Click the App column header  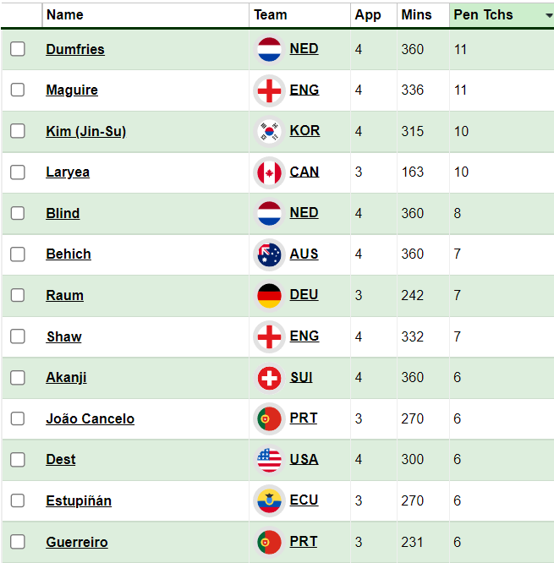point(368,15)
